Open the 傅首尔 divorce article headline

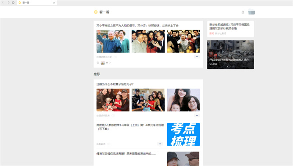(126, 154)
